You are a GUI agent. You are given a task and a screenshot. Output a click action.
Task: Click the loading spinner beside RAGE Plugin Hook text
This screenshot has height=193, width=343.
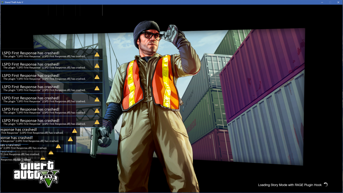[x=326, y=185]
